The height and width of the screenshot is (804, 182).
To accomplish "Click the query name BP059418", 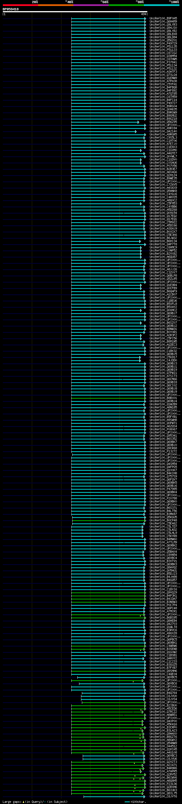I will [11, 9].
